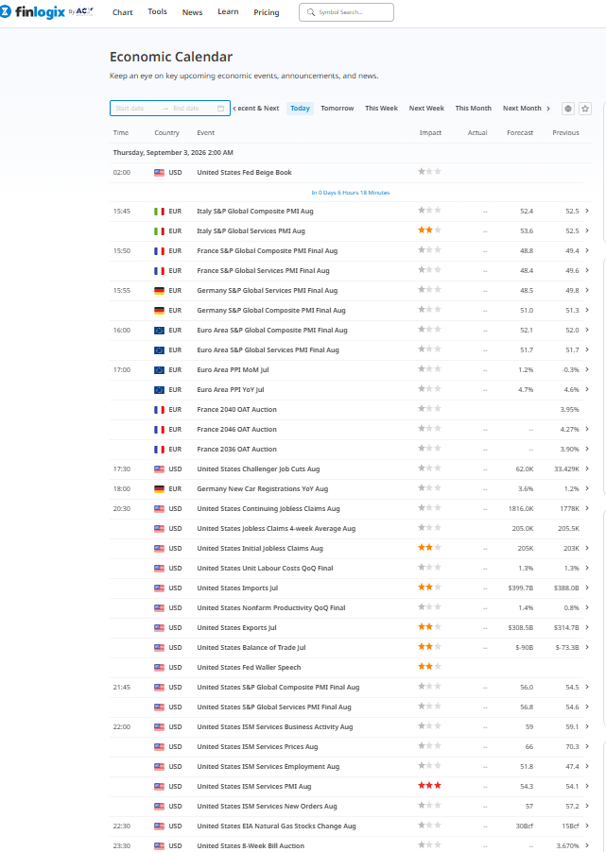Click the star favorites filter icon
Image resolution: width=606 pixels, height=852 pixels.
585,109
